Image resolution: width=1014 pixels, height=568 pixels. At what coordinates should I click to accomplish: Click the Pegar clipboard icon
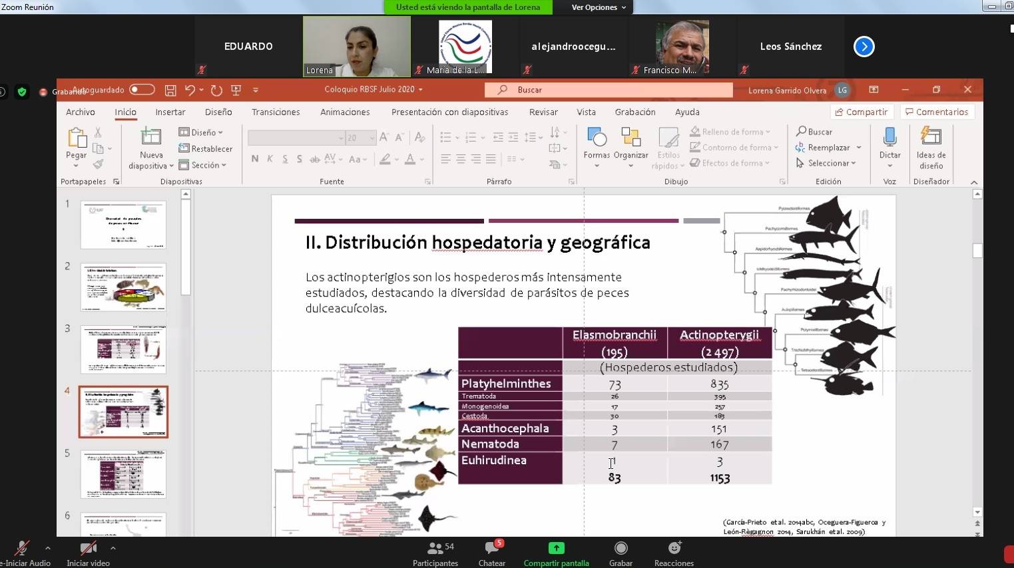[x=77, y=138]
